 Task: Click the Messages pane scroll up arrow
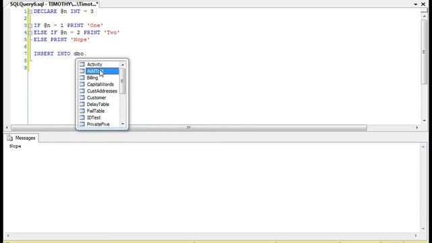pyautogui.click(x=423, y=147)
